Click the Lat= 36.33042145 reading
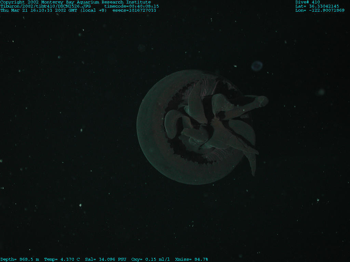Viewport: 350px width, 262px height. coord(317,6)
